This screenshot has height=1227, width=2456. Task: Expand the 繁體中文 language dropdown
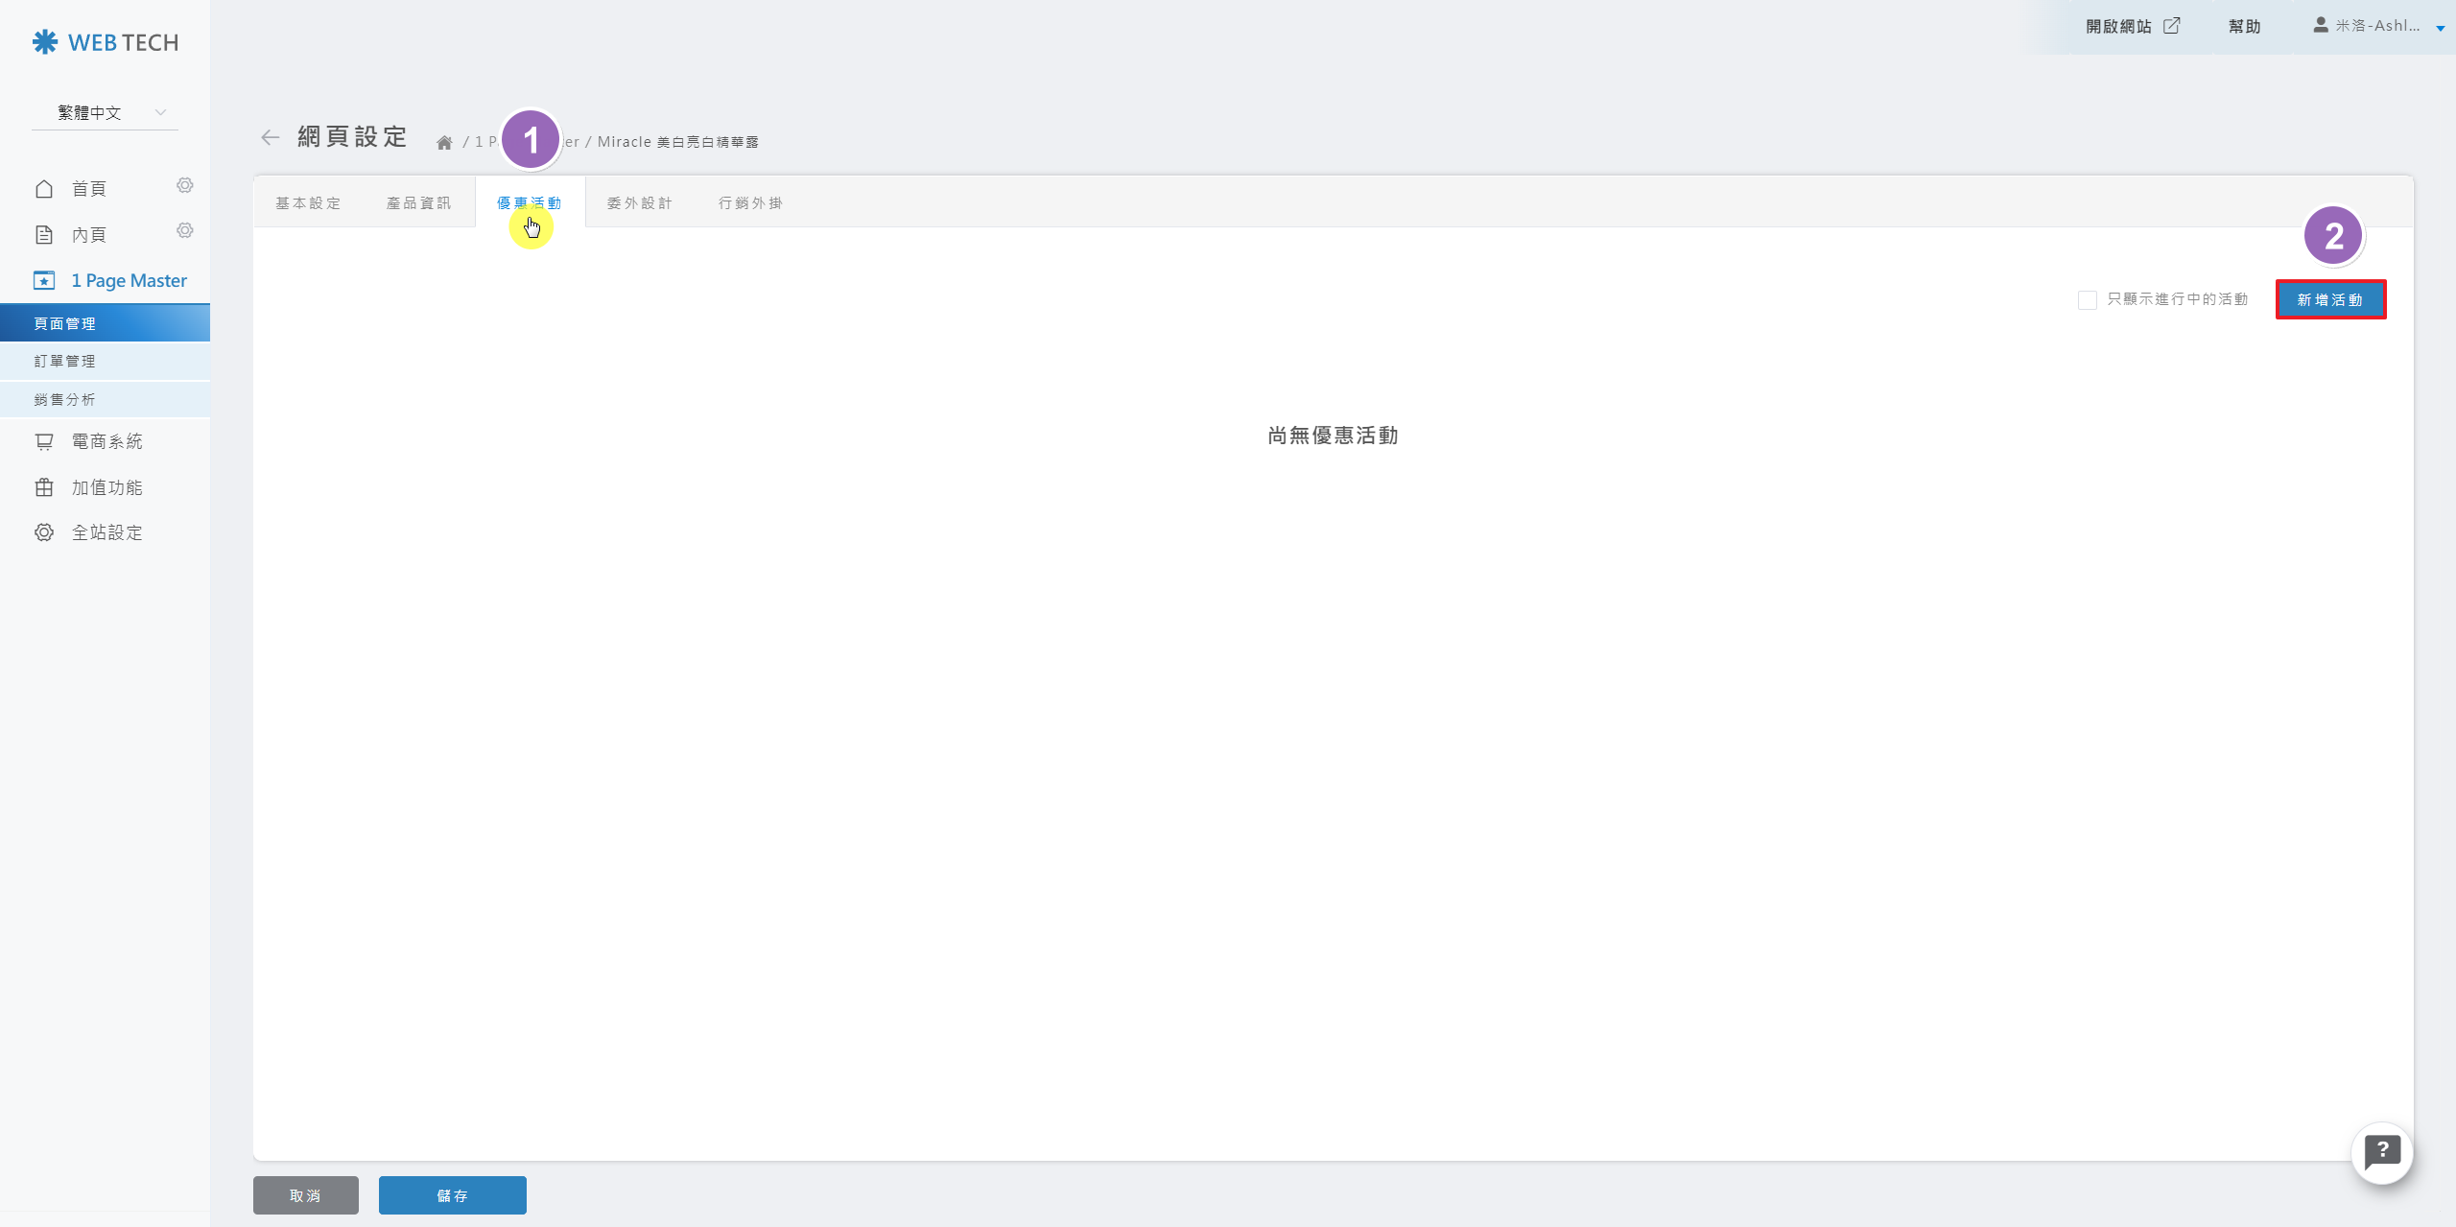(x=105, y=113)
